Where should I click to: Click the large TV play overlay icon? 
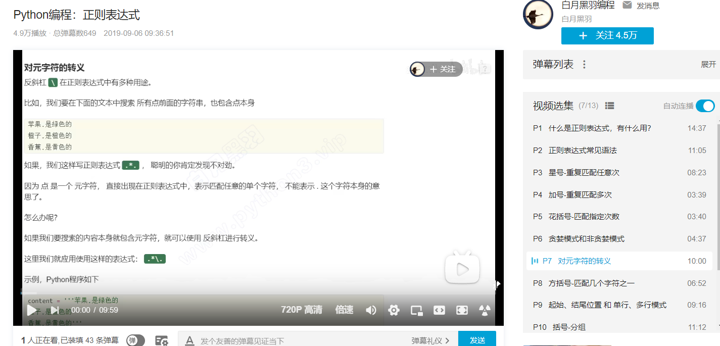pyautogui.click(x=462, y=268)
